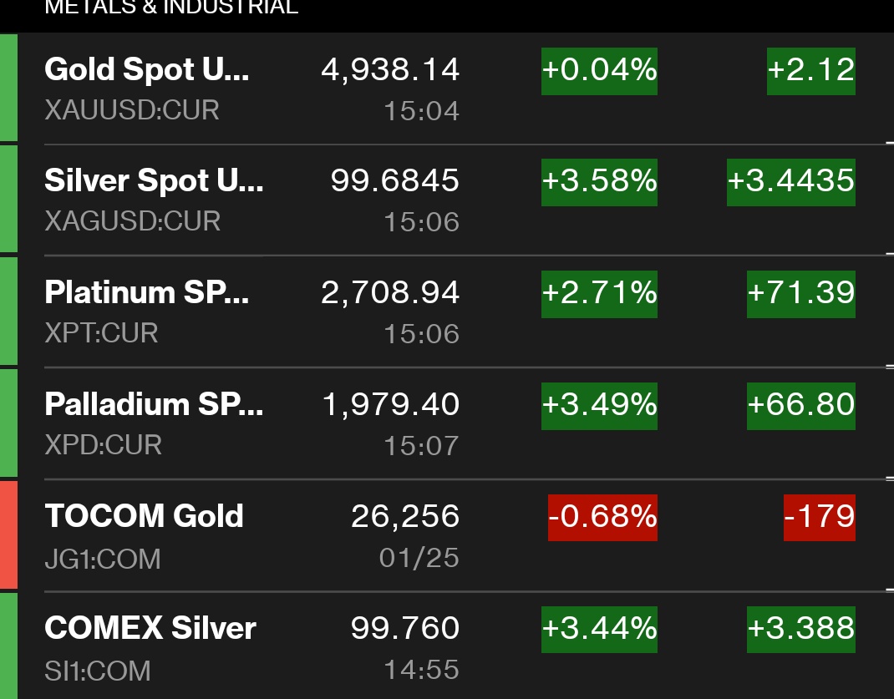Click the +66.80 net change badge
Viewport: 894px width, 699px height.
click(x=800, y=405)
